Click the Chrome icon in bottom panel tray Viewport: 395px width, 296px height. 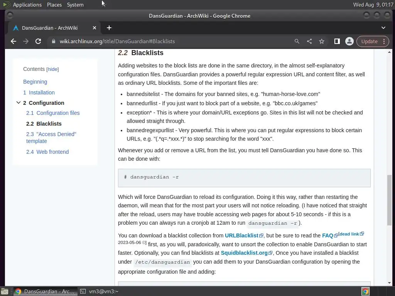tap(365, 291)
